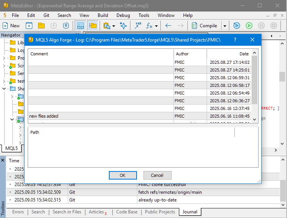Collapse the Sha folder in Navigator
This screenshot has height=218, width=287.
click(4, 89)
